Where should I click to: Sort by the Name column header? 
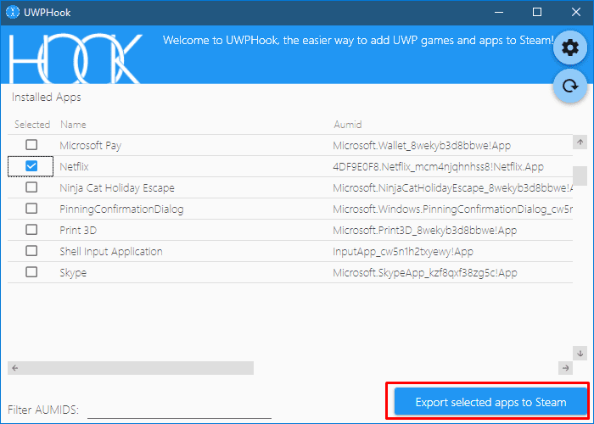point(73,125)
